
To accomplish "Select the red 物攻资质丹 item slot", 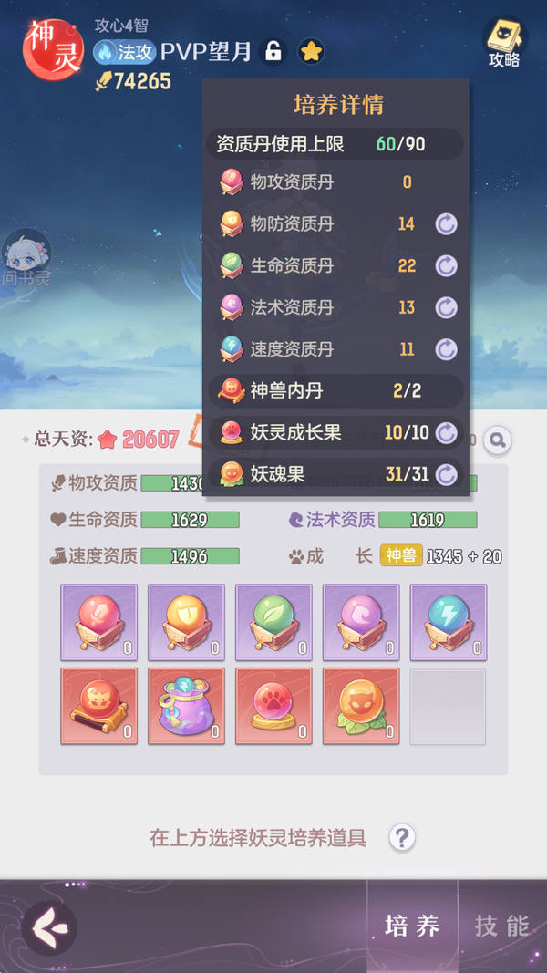I will pyautogui.click(x=99, y=623).
